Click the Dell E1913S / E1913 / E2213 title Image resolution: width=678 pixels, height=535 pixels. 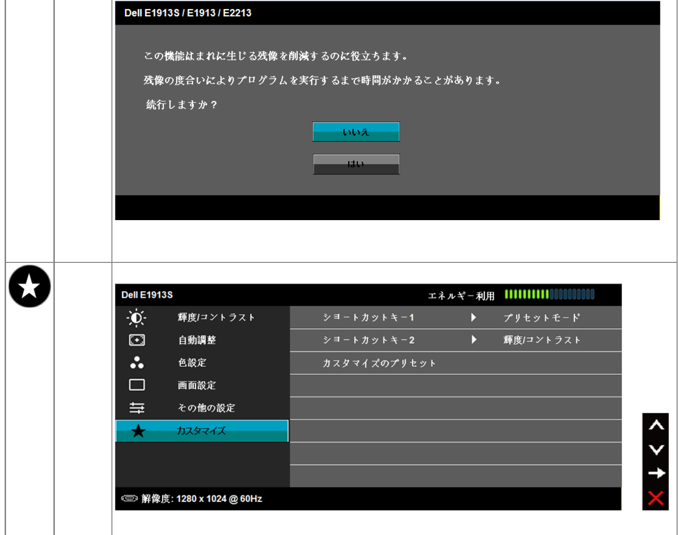188,13
